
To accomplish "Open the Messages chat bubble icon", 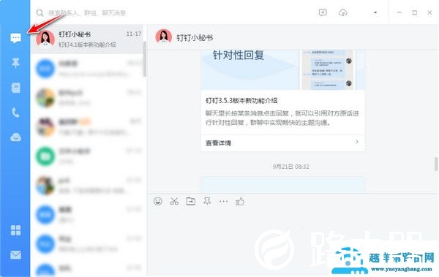I will pyautogui.click(x=15, y=38).
